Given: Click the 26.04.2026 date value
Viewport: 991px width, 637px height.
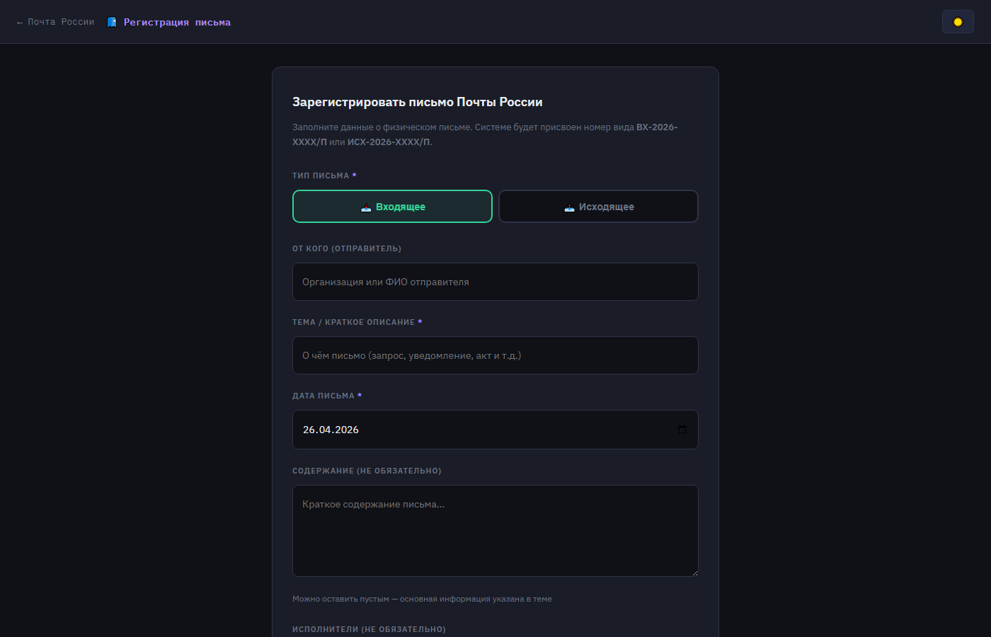Looking at the screenshot, I should pyautogui.click(x=331, y=430).
